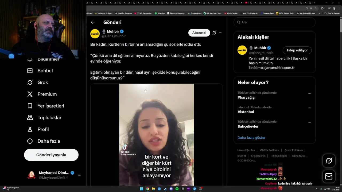Click Daha fazla göster link
Viewport: 342px width, 192px height.
click(251, 138)
